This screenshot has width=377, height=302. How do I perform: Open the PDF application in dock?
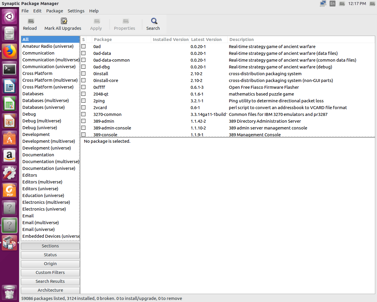[9, 191]
